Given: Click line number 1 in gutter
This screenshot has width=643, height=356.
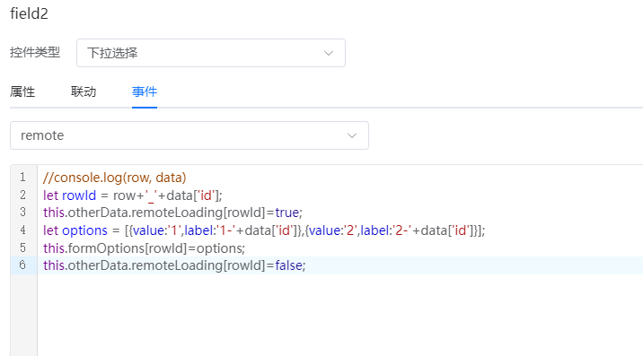Looking at the screenshot, I should click(x=23, y=178).
